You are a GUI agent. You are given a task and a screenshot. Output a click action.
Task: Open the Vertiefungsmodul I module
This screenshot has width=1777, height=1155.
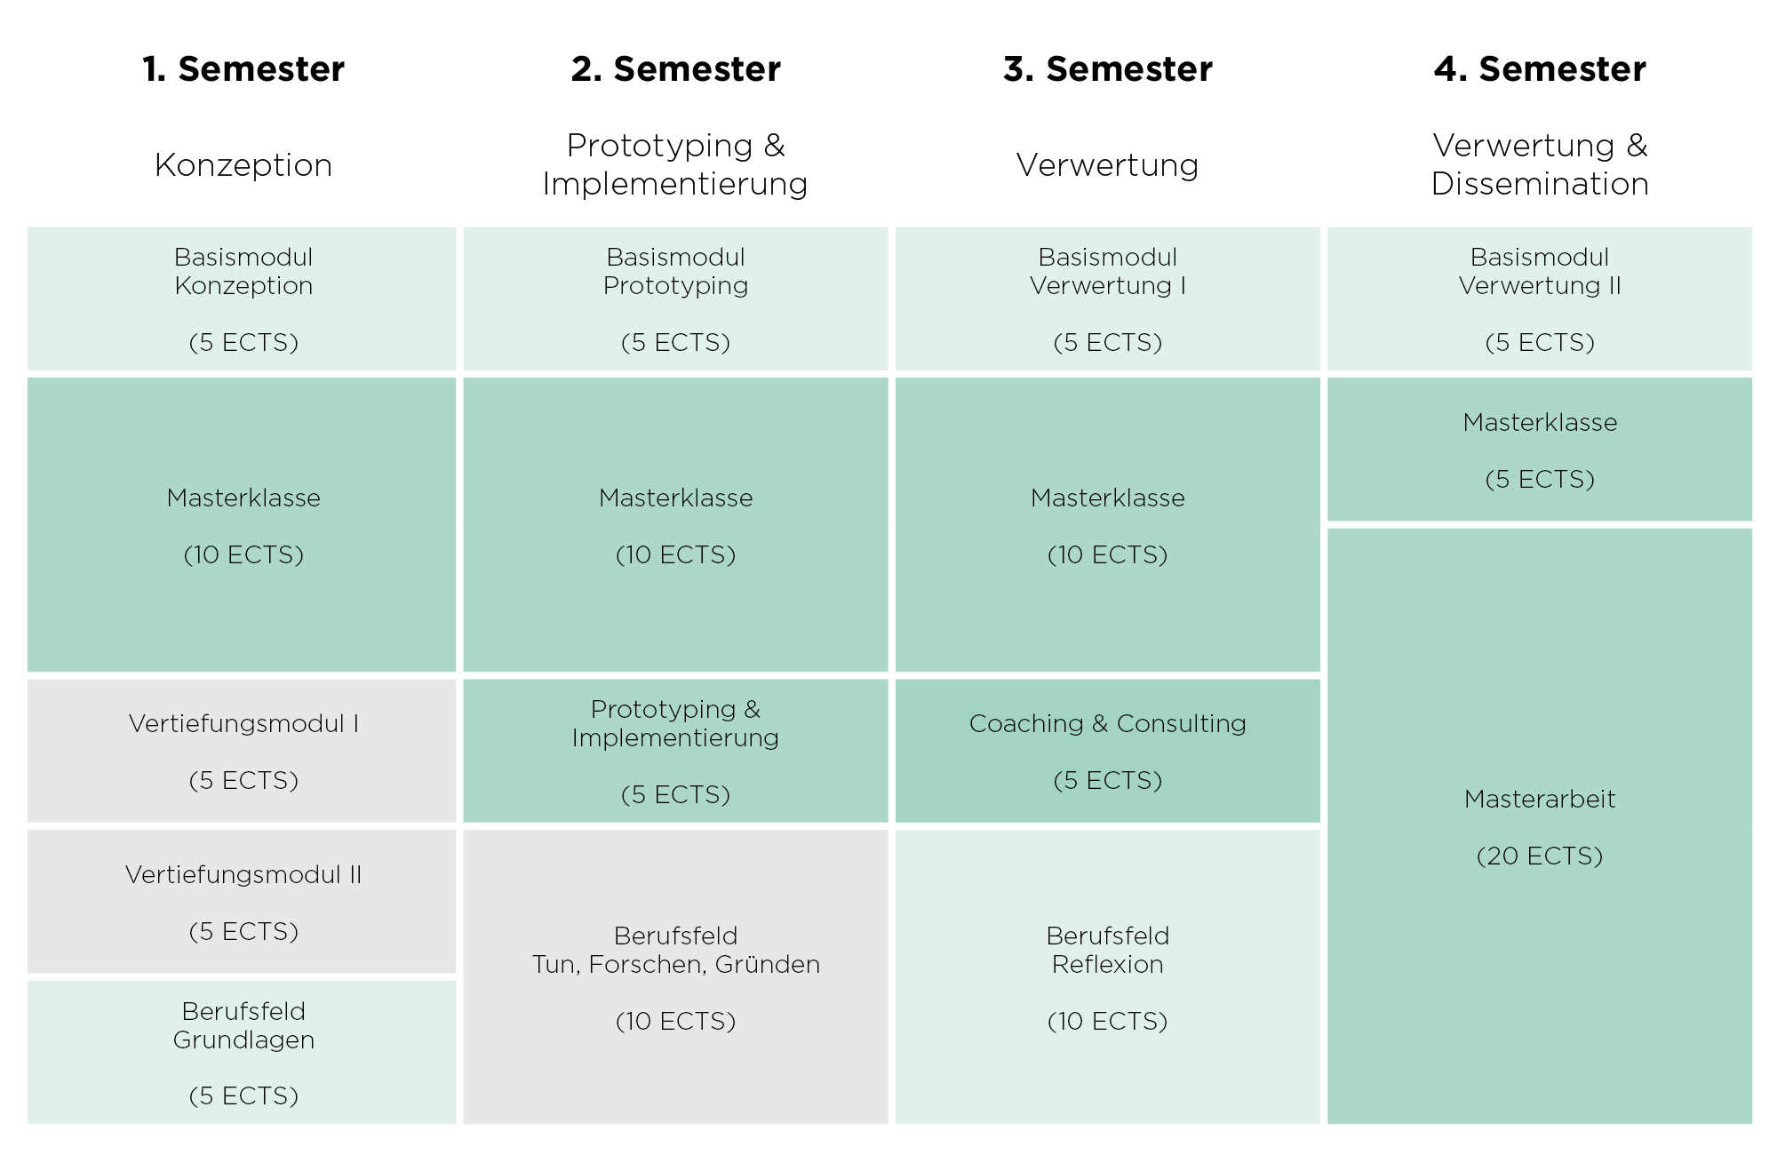pyautogui.click(x=242, y=751)
